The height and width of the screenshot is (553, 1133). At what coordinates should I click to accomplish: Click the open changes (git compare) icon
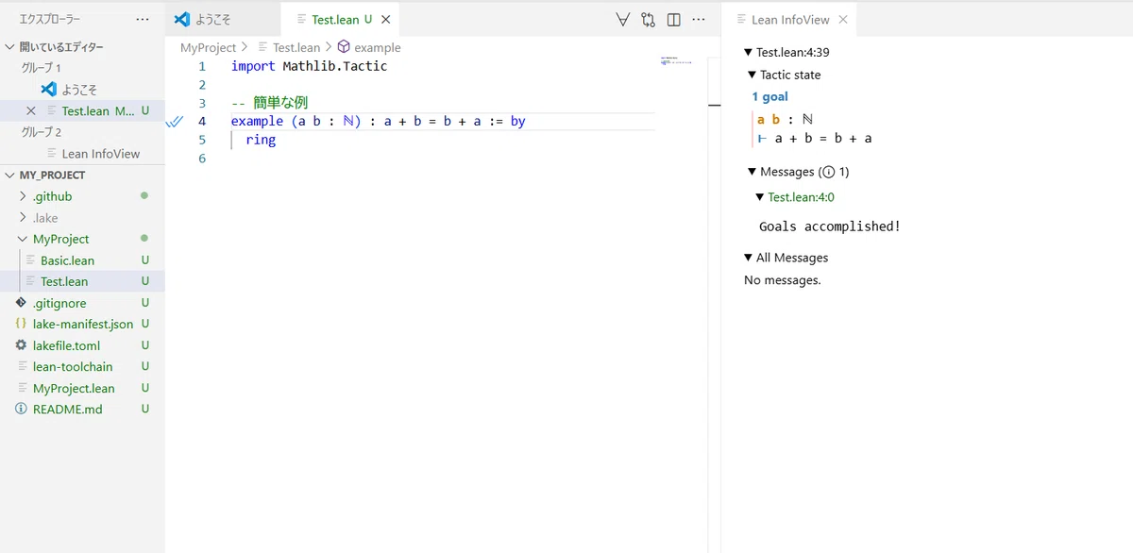pyautogui.click(x=648, y=19)
